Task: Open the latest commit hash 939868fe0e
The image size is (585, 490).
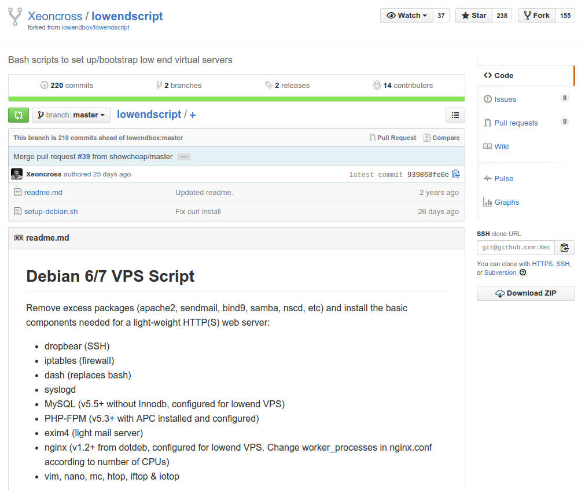Action: tap(428, 175)
